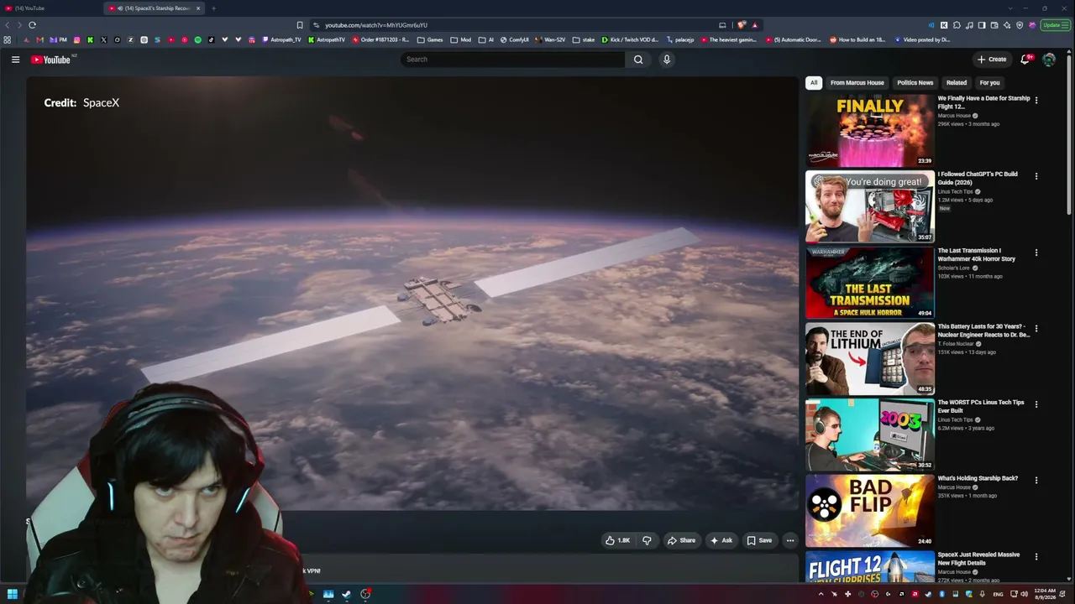This screenshot has width=1075, height=604.
Task: Open BAD FLIP video thumbnail
Action: 870,511
